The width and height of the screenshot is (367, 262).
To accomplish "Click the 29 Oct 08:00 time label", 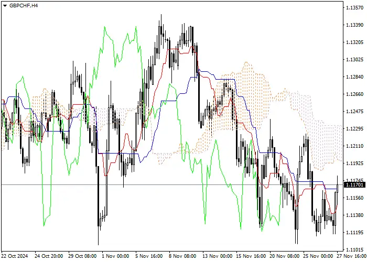I will coord(82,256).
